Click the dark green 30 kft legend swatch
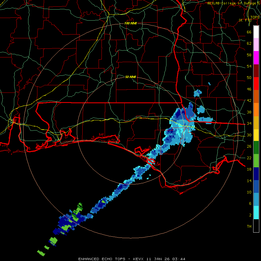 point(256,148)
